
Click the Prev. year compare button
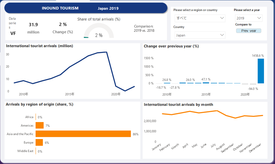coord(249,31)
